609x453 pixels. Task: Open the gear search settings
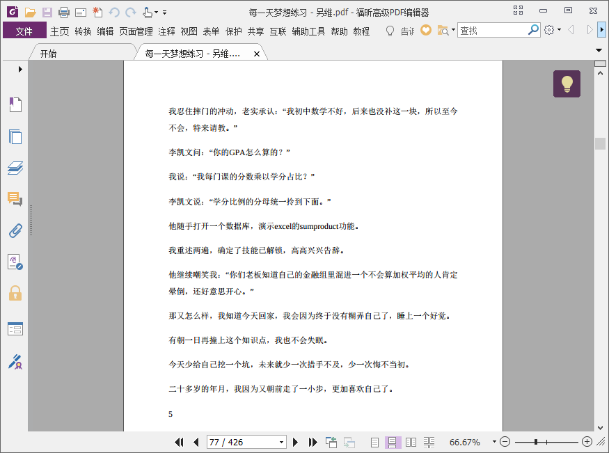click(549, 30)
